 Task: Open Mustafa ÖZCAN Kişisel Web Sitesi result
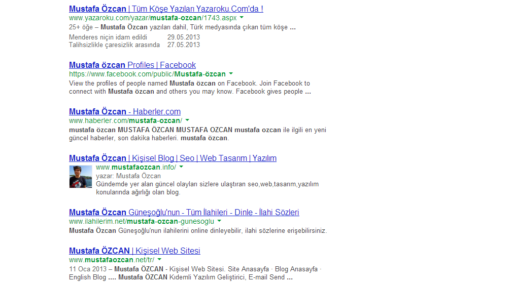click(134, 251)
